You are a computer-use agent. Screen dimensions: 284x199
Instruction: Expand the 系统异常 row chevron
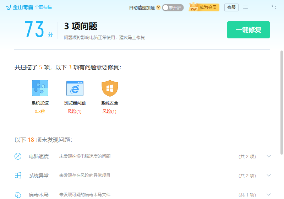coord(269,176)
